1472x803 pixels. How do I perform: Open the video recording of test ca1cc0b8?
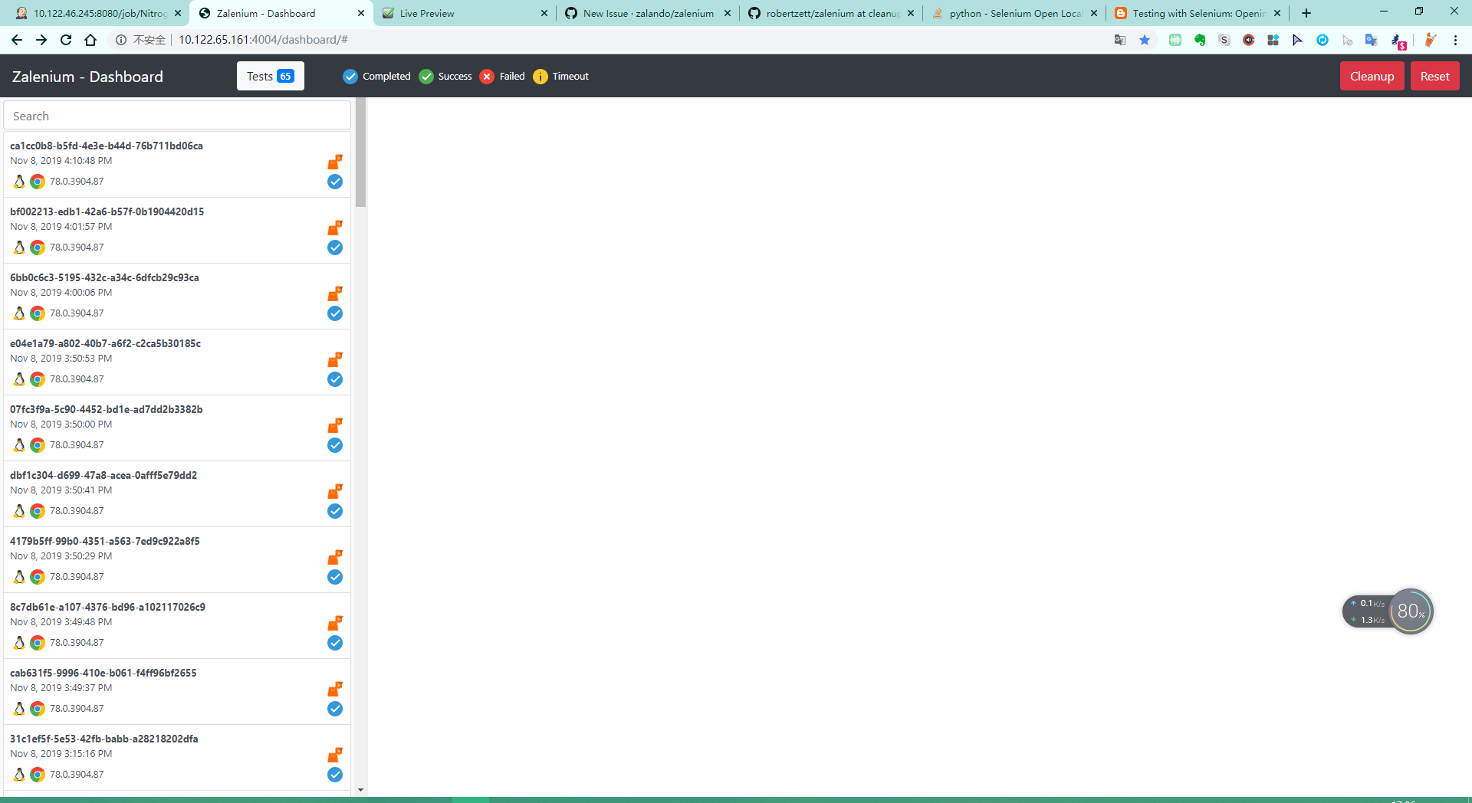pos(335,162)
